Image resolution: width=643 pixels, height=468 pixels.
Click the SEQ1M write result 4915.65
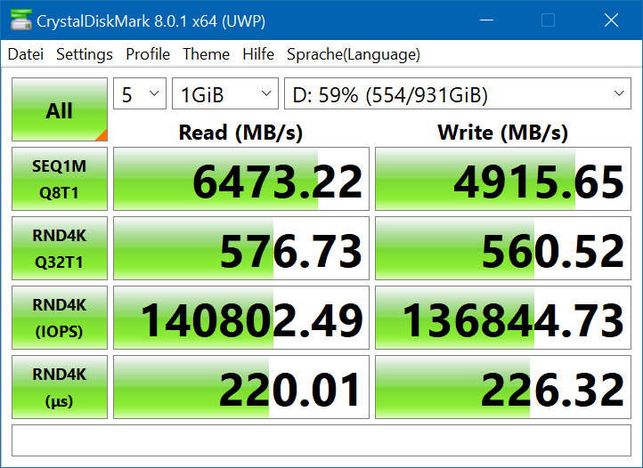pyautogui.click(x=503, y=179)
